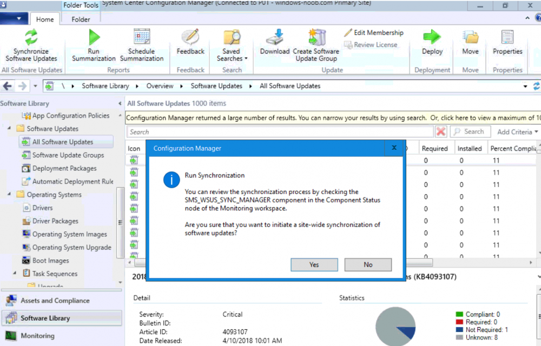Image resolution: width=541 pixels, height=346 pixels.
Task: Click the pie chart in Statistics
Action: (395, 327)
